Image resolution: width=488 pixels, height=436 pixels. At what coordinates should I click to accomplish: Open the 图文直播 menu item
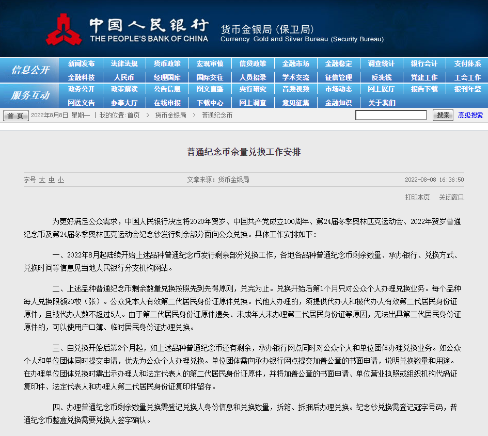click(210, 89)
